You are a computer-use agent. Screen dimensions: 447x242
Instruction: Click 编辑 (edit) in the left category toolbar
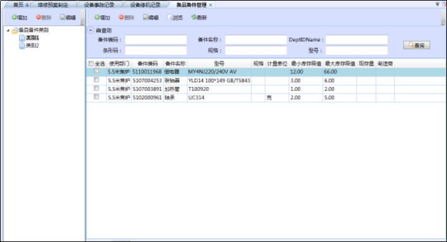click(68, 18)
